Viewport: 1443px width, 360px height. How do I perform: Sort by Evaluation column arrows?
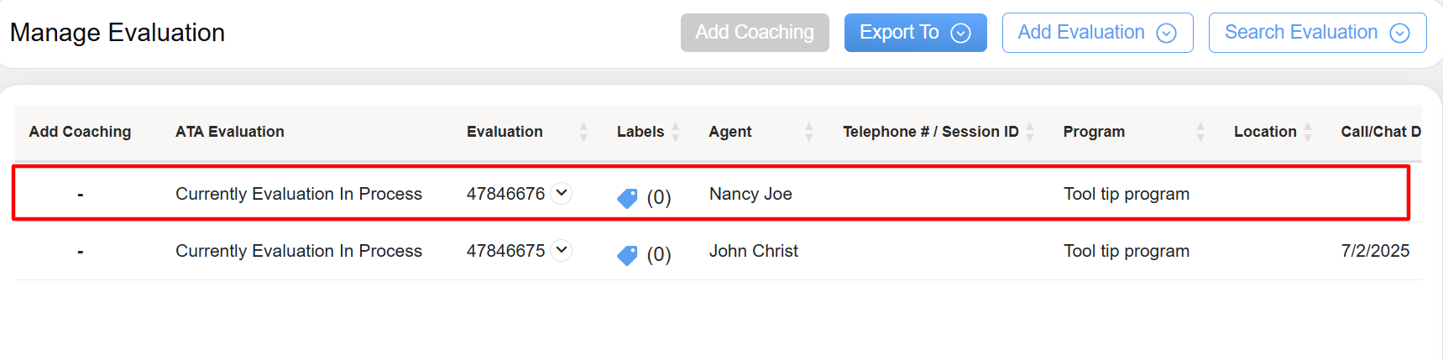click(583, 132)
